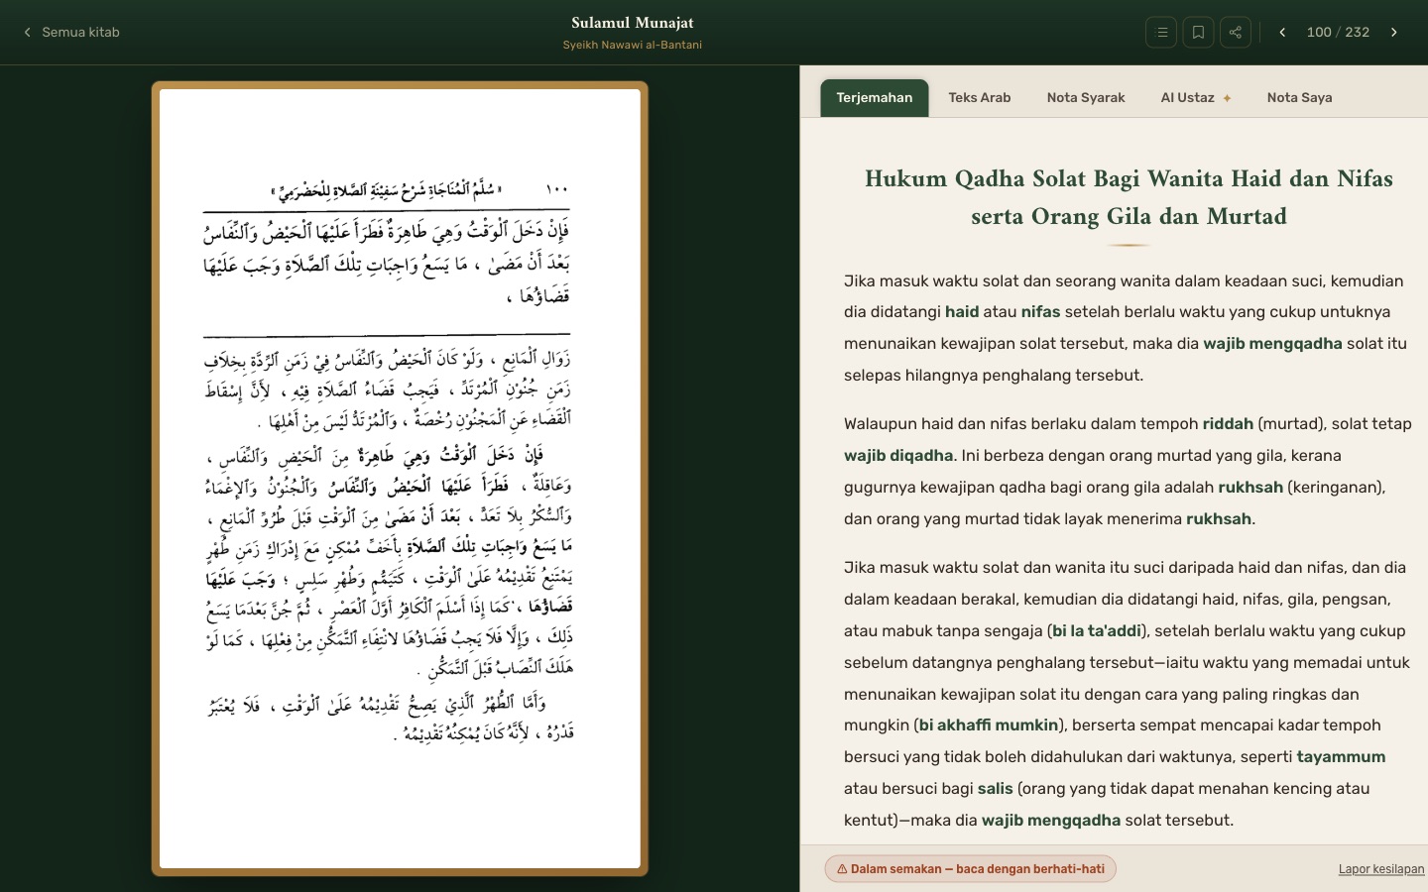This screenshot has width=1428, height=892.
Task: Click the back chevron beside Semua kitab
Action: (x=27, y=32)
